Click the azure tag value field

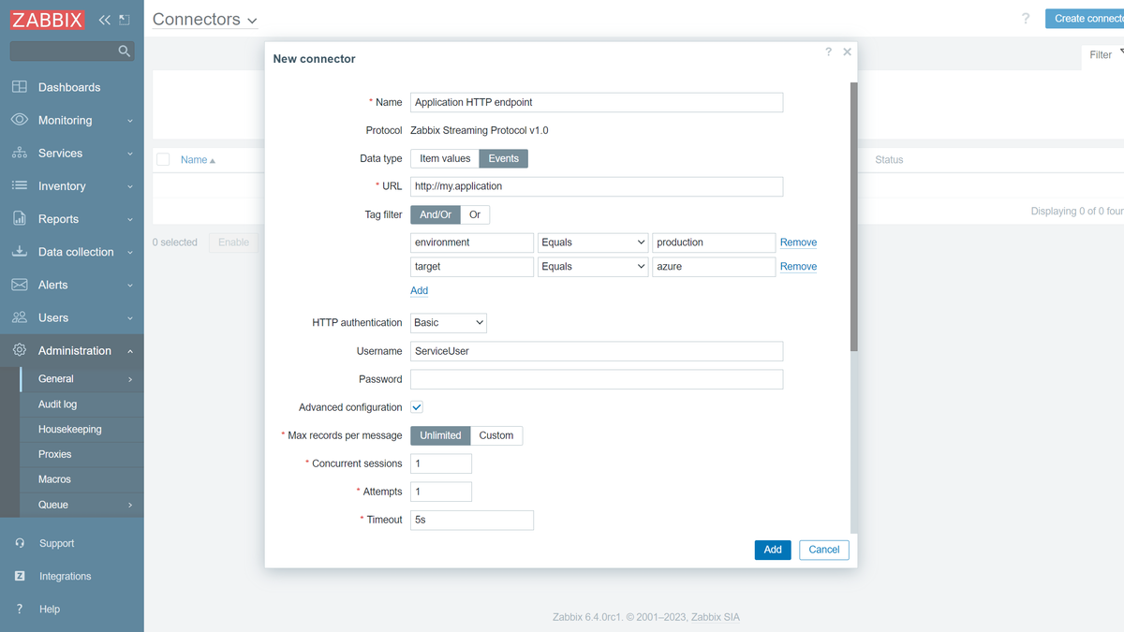pos(714,267)
